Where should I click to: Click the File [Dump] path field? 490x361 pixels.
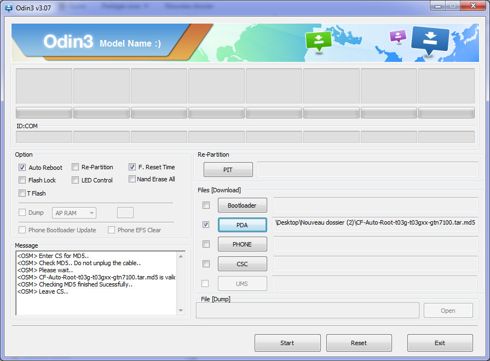(x=308, y=311)
